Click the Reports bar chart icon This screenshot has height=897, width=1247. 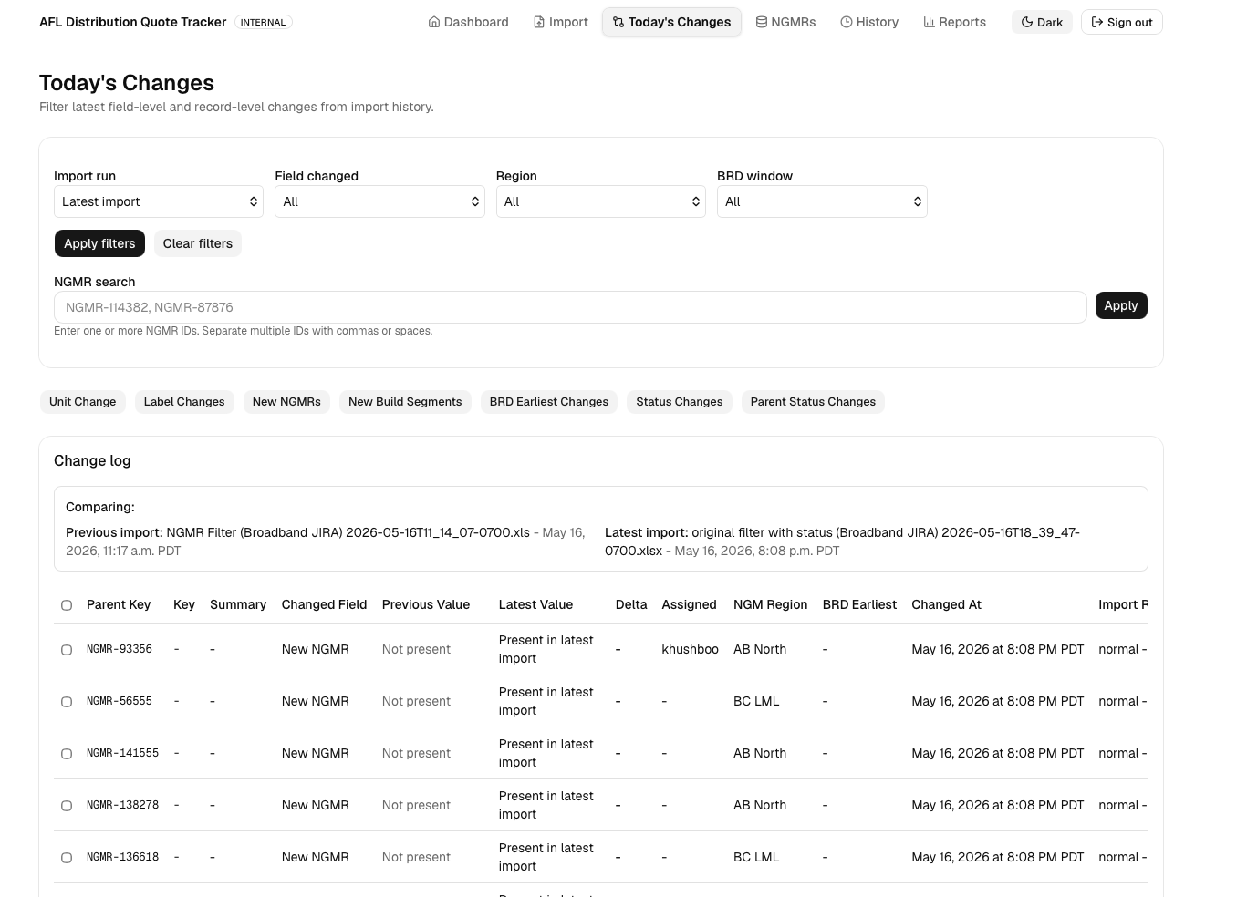(x=930, y=22)
